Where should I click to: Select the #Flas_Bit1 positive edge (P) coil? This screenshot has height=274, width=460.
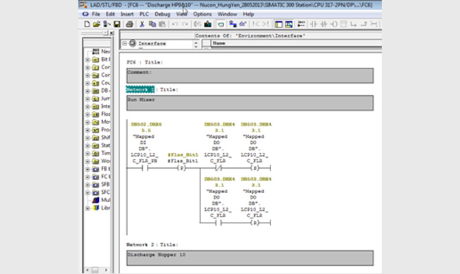182,167
